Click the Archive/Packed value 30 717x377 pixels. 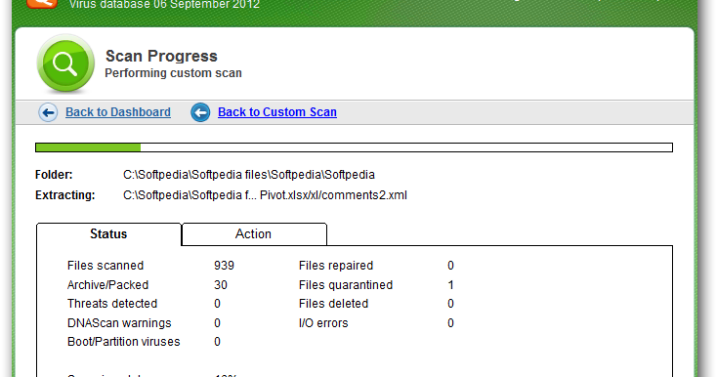point(221,285)
